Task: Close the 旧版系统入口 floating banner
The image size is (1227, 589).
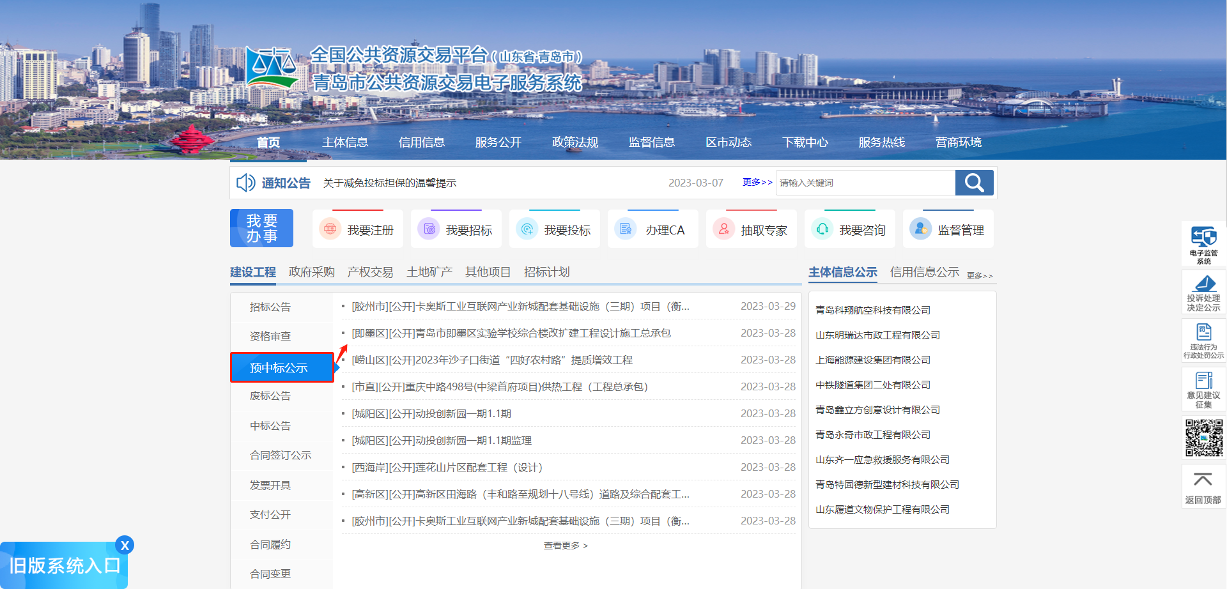Action: coord(125,545)
